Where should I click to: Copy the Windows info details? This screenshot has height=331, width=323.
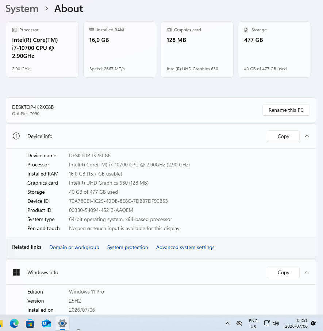(283, 272)
